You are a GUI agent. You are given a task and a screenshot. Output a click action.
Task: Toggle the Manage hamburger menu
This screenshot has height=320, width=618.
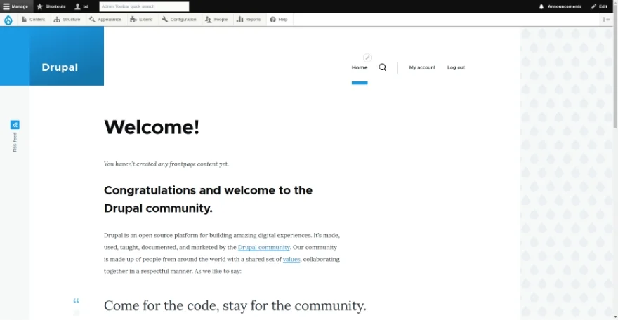[15, 6]
